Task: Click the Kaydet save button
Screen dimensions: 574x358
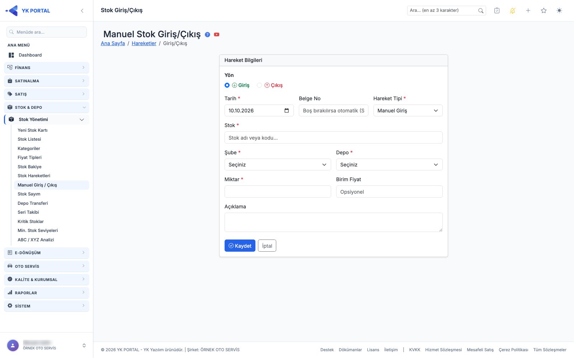Action: tap(240, 246)
